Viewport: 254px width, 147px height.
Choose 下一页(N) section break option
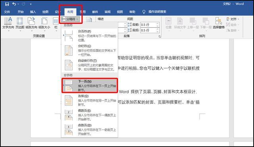tap(90, 85)
